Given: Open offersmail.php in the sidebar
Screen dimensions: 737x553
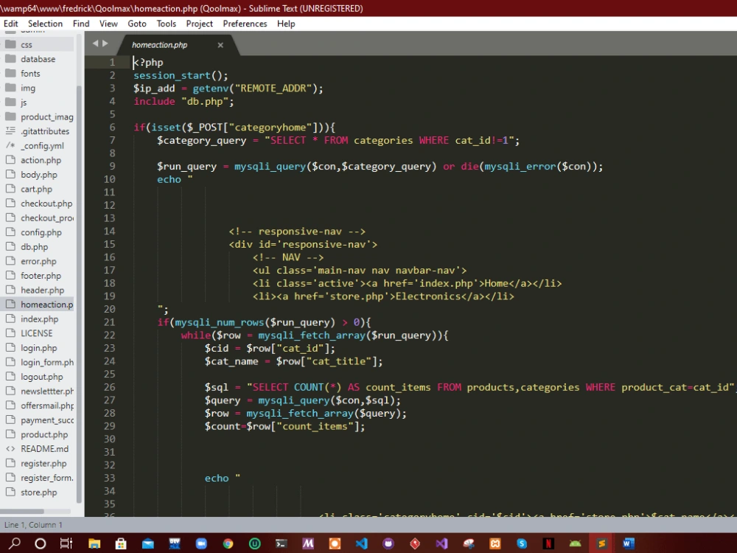Looking at the screenshot, I should (x=47, y=406).
